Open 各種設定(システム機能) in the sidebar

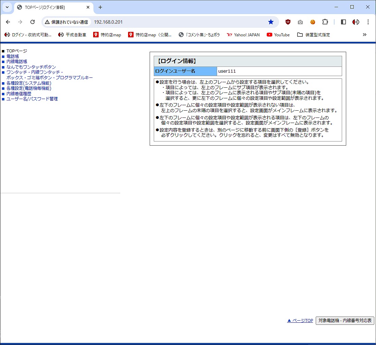pyautogui.click(x=29, y=83)
